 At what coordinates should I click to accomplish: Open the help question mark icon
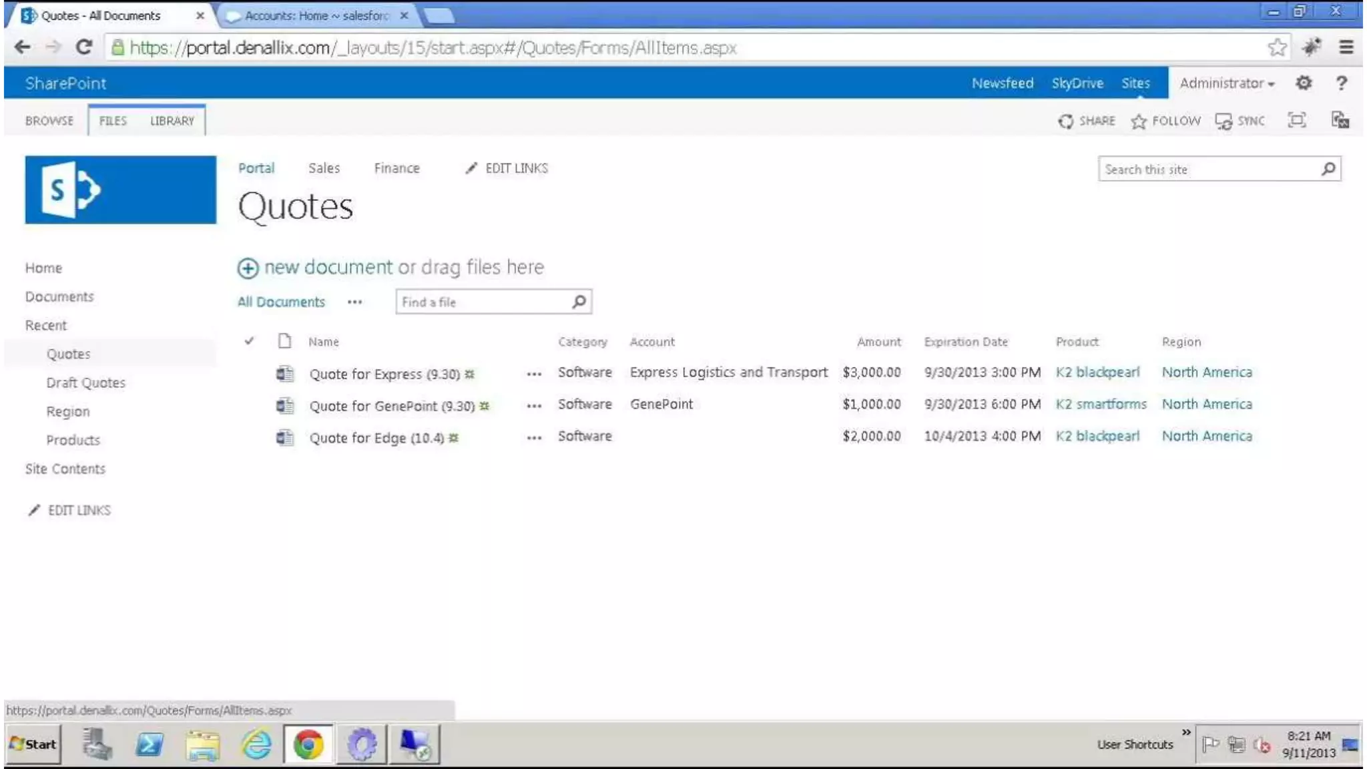1341,83
